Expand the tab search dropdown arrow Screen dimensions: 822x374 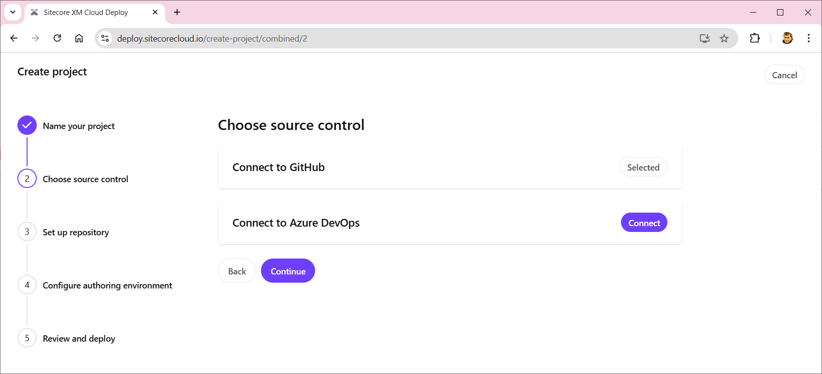(13, 12)
